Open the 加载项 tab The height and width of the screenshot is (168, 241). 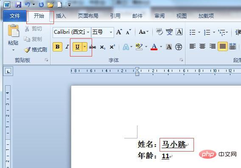206,16
